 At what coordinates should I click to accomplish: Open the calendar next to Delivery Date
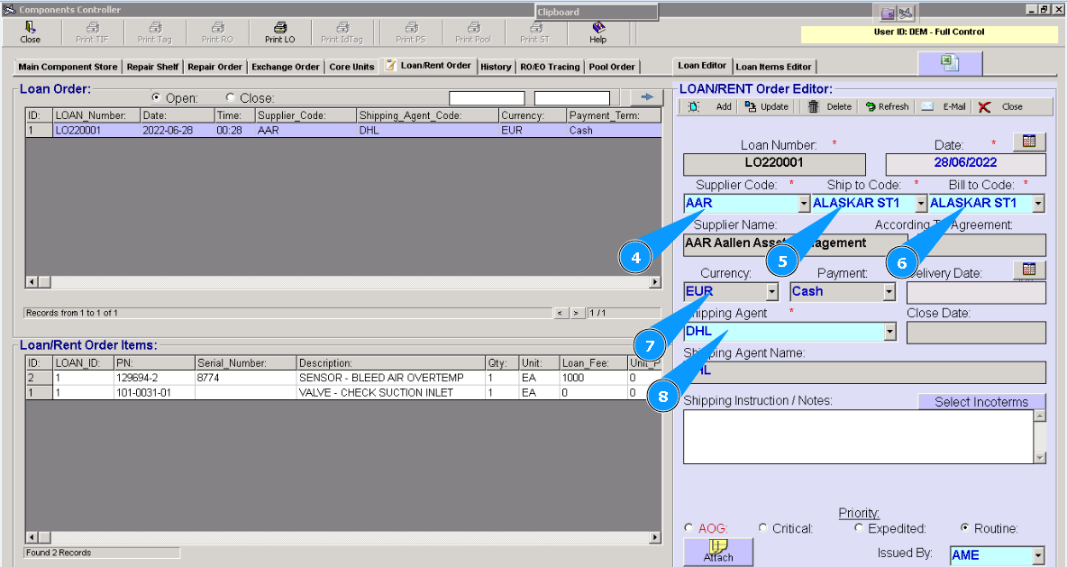click(1029, 270)
